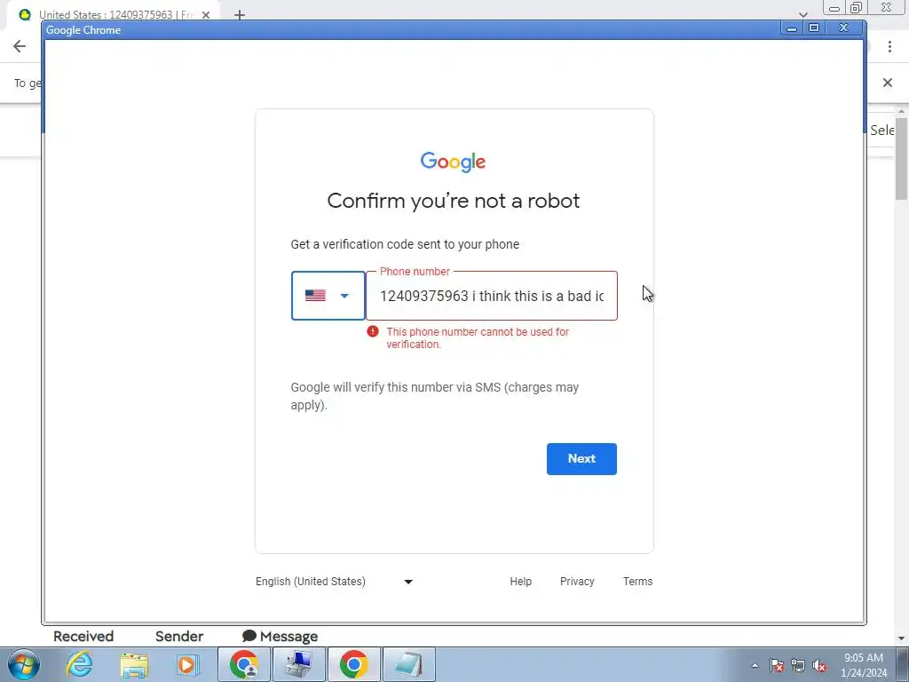Click the Confirm you're not a robot heading
909x682 pixels.
[x=454, y=201]
